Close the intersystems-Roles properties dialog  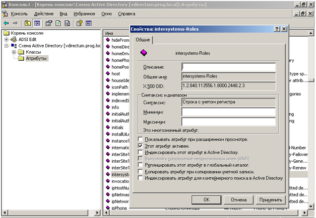pyautogui.click(x=284, y=29)
